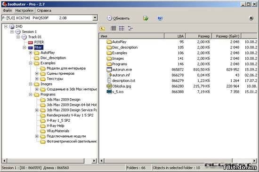This screenshot has height=172, width=259.
Task: Sort by the Имя column header
Action: (x=132, y=36)
